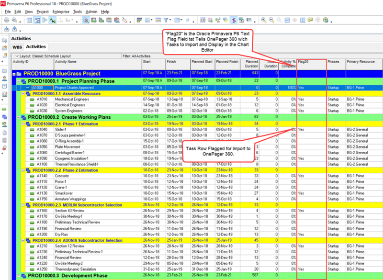Click the A1000 Activity ID edit cell

[43, 88]
